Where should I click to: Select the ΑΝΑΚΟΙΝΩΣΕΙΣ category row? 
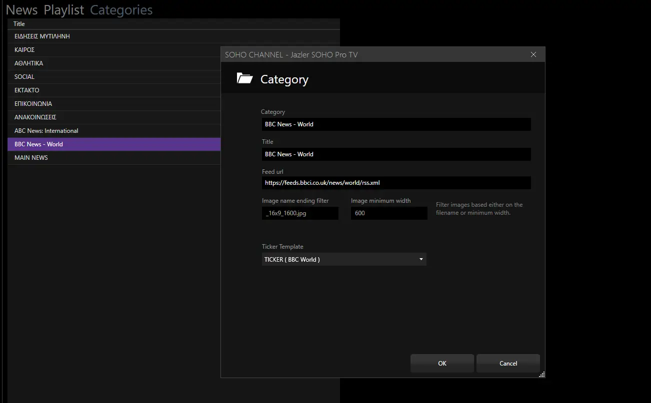pos(114,117)
